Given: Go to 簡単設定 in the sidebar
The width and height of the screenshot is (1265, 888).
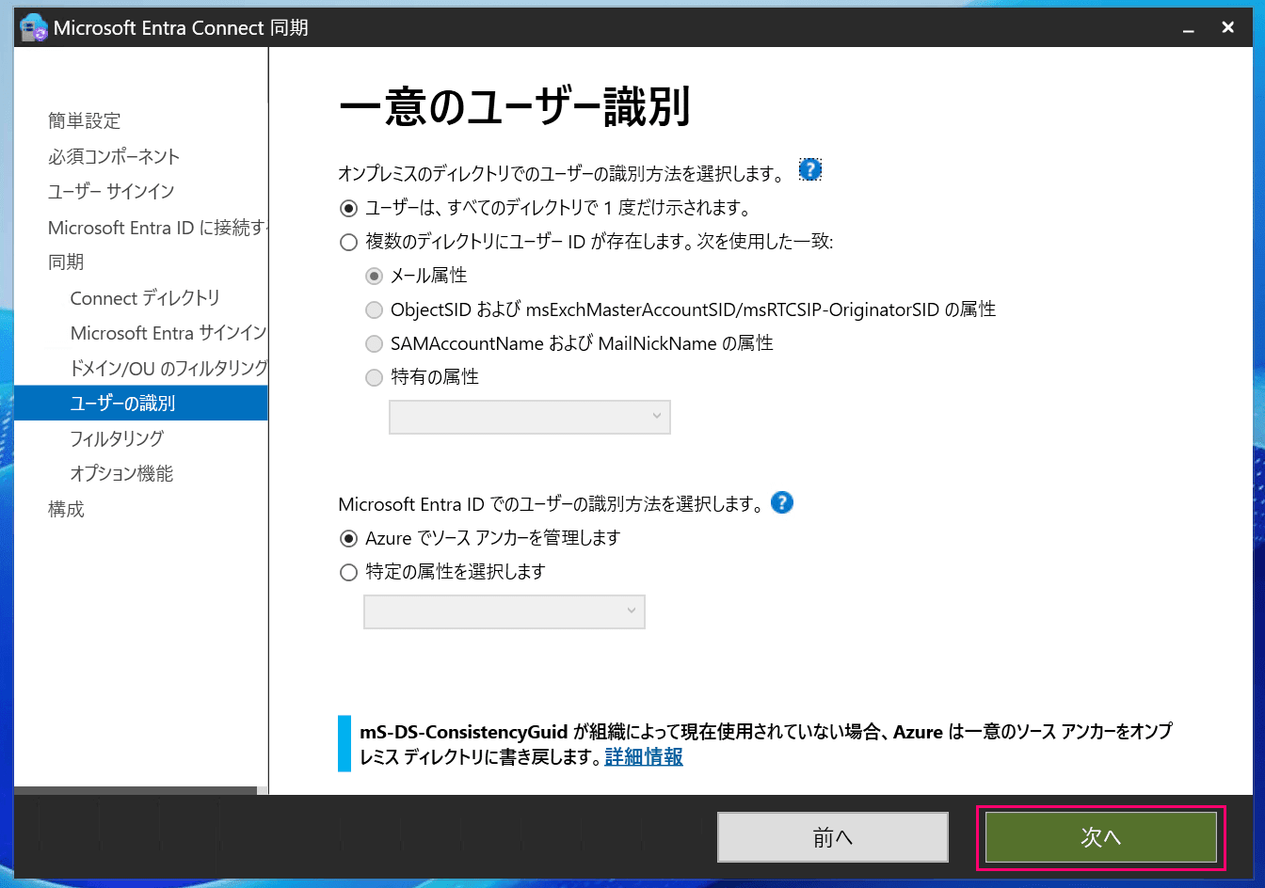Looking at the screenshot, I should [x=85, y=120].
